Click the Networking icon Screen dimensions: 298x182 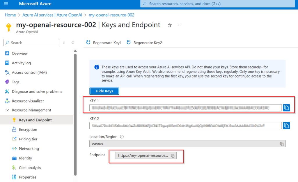14,149
